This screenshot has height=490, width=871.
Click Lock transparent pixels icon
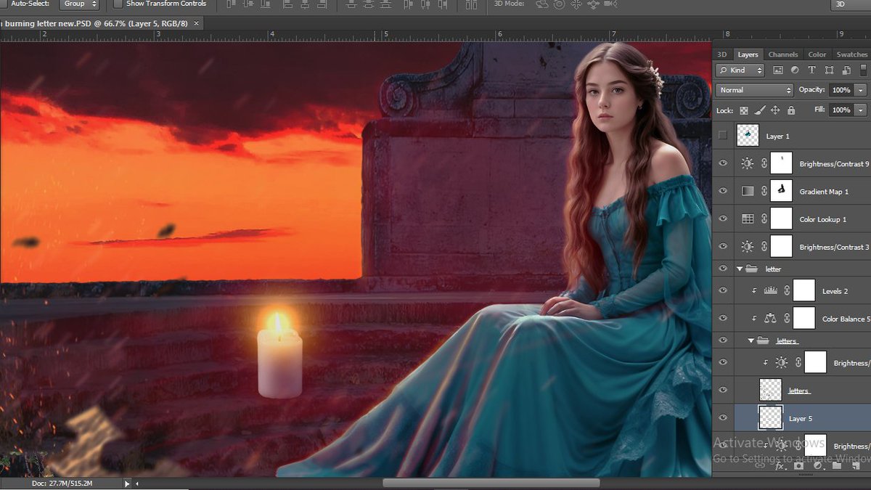pos(744,110)
